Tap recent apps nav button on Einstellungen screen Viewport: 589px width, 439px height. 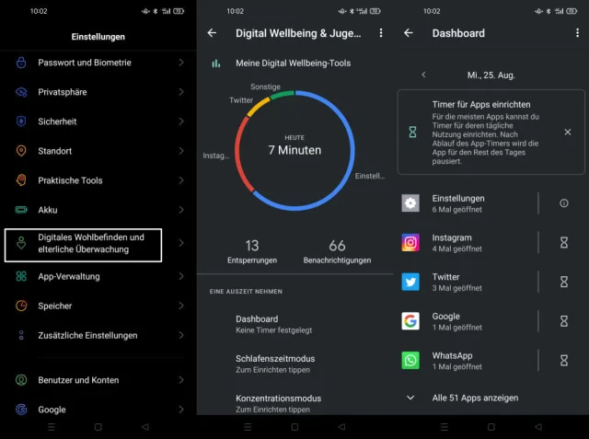tap(52, 427)
